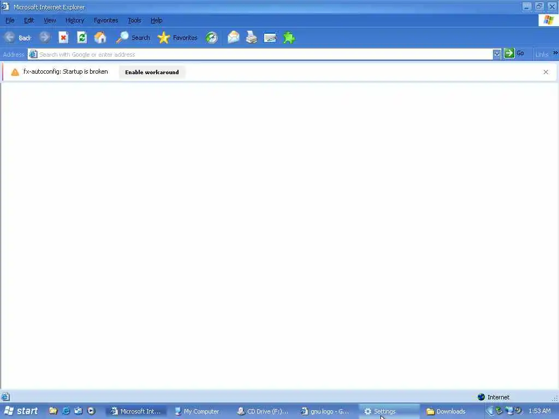Launch the media player quick launch icon
Viewport: 559px width, 419px height.
click(91, 411)
